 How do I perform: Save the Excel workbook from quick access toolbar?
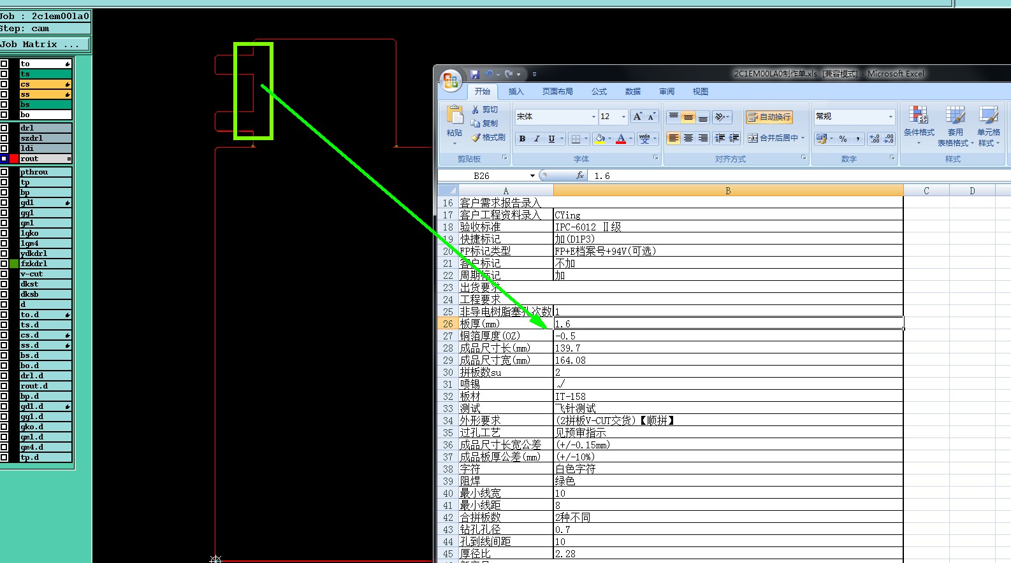coord(475,75)
